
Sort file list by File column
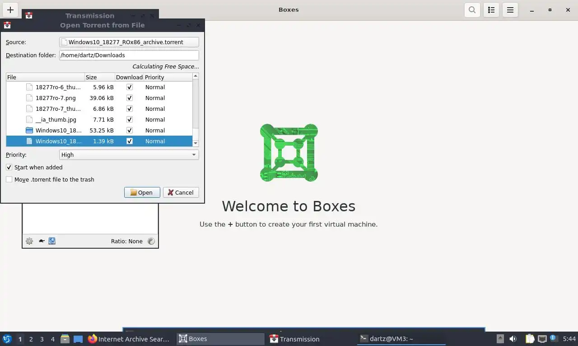[45, 77]
